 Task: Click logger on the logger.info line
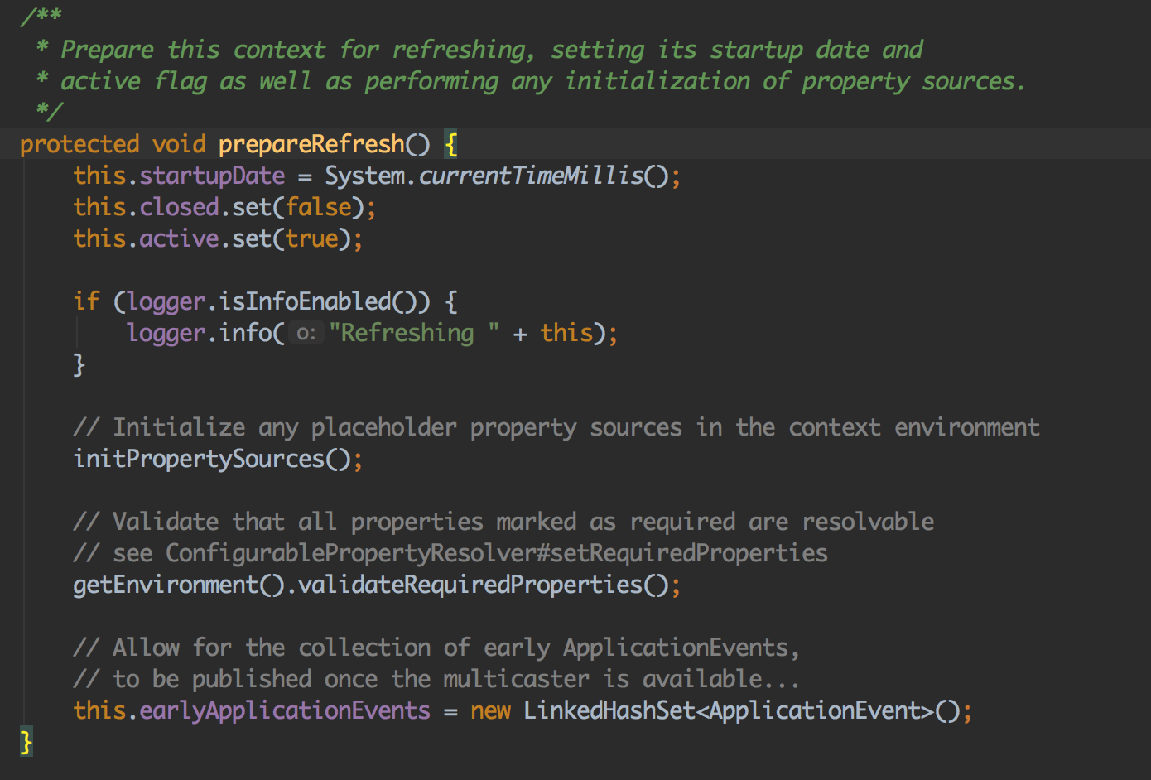point(166,334)
